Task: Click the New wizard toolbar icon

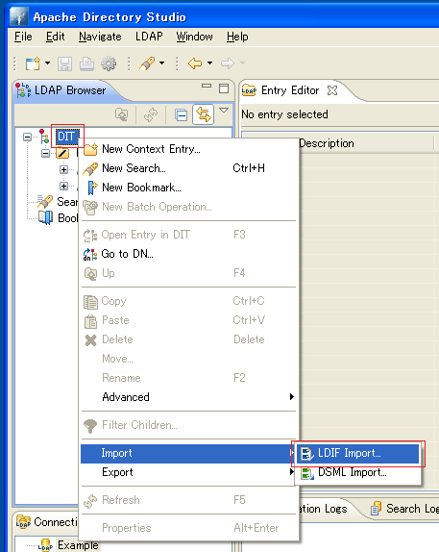Action: pos(33,63)
